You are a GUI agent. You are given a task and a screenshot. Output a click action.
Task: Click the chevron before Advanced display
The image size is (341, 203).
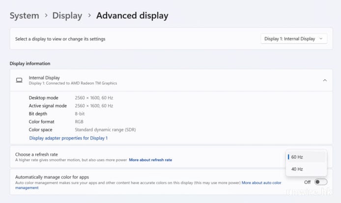click(x=89, y=16)
